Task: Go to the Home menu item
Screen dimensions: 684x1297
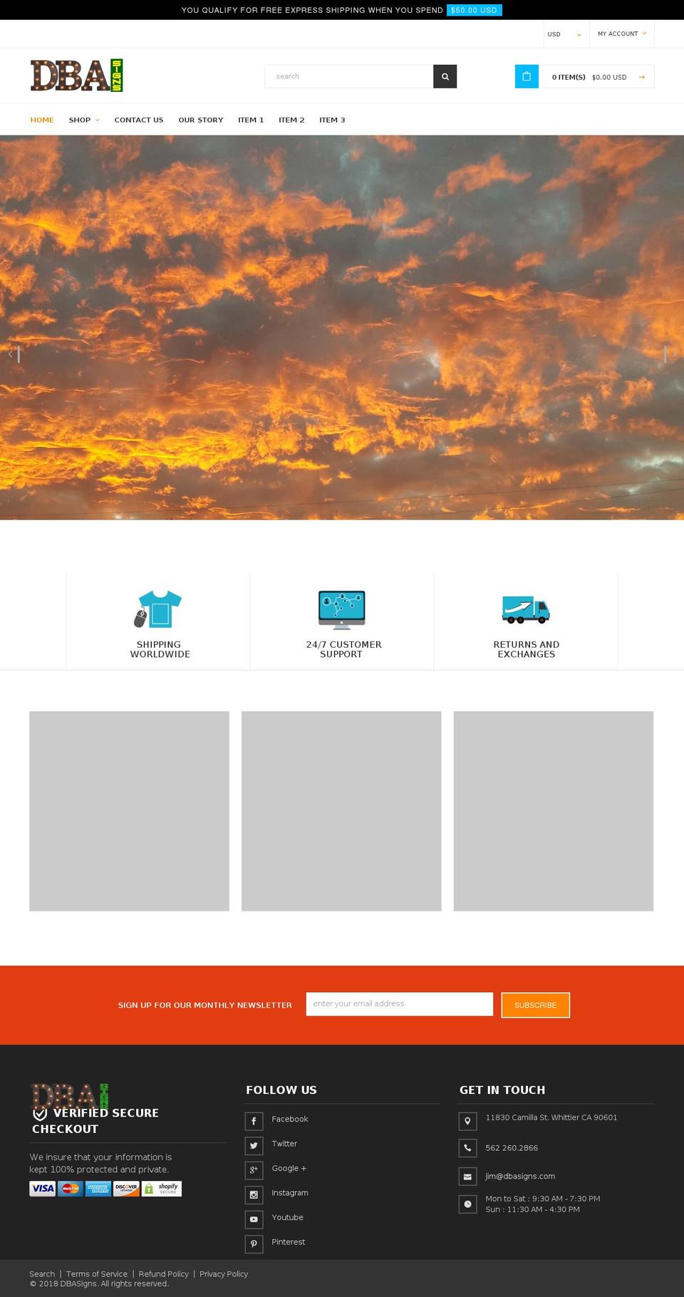Action: pos(42,120)
